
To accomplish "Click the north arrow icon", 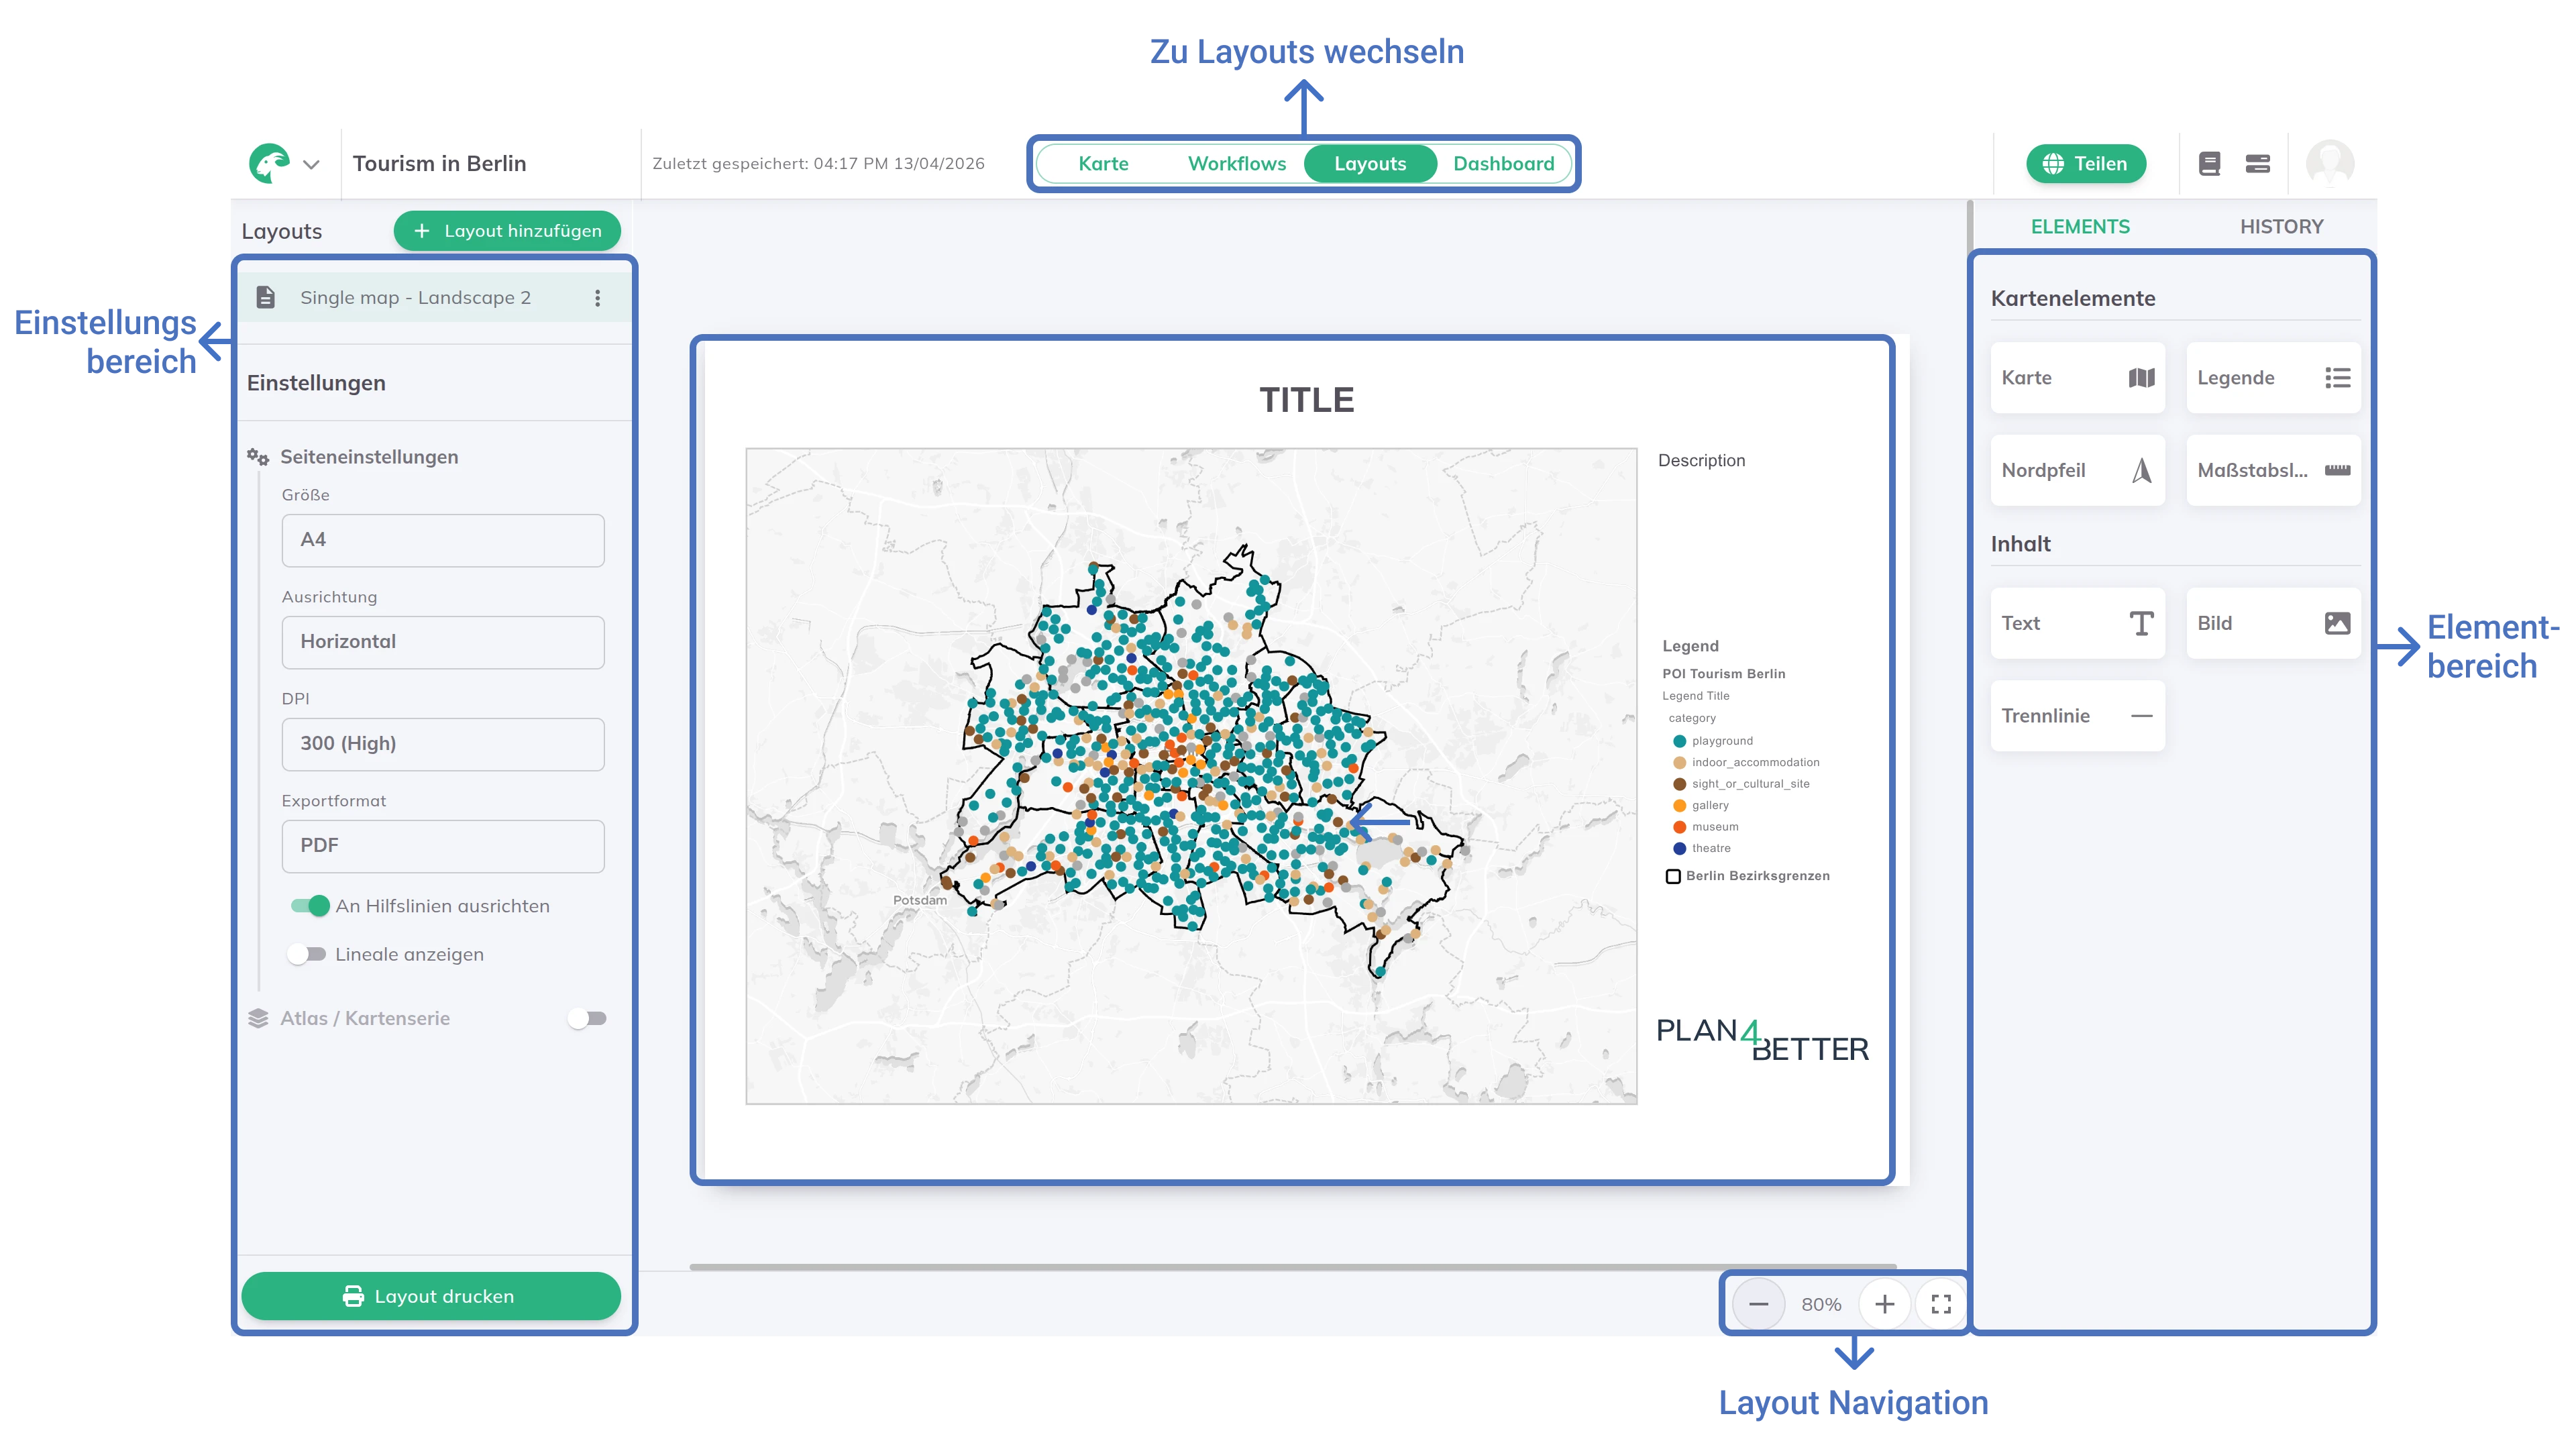I will pyautogui.click(x=2141, y=470).
